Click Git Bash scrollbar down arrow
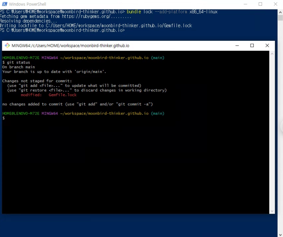This screenshot has width=283, height=237. [x=272, y=211]
